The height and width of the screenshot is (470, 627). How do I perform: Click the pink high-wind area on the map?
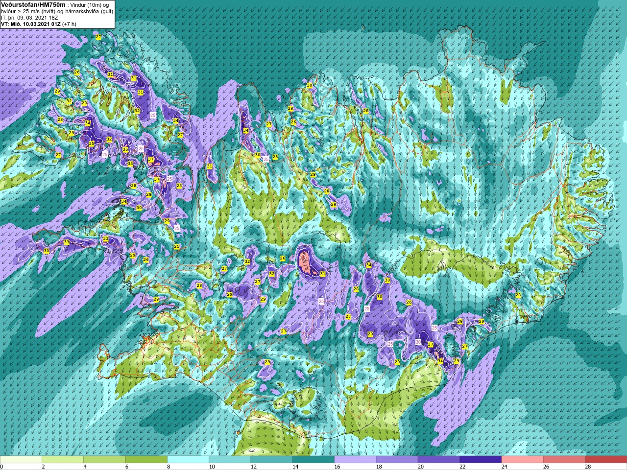point(306,263)
